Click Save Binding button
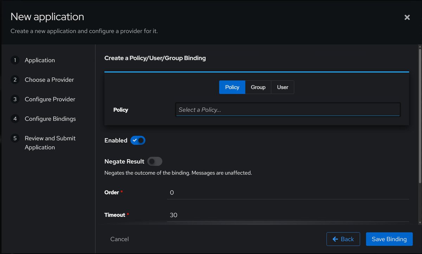The image size is (422, 254). pyautogui.click(x=389, y=239)
